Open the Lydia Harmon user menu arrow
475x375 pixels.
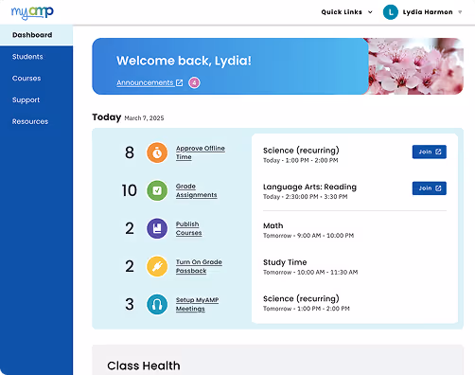[460, 12]
